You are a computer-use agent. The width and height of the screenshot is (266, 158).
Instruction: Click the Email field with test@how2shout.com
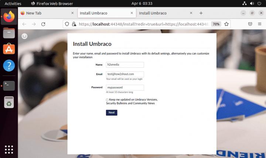point(125,74)
